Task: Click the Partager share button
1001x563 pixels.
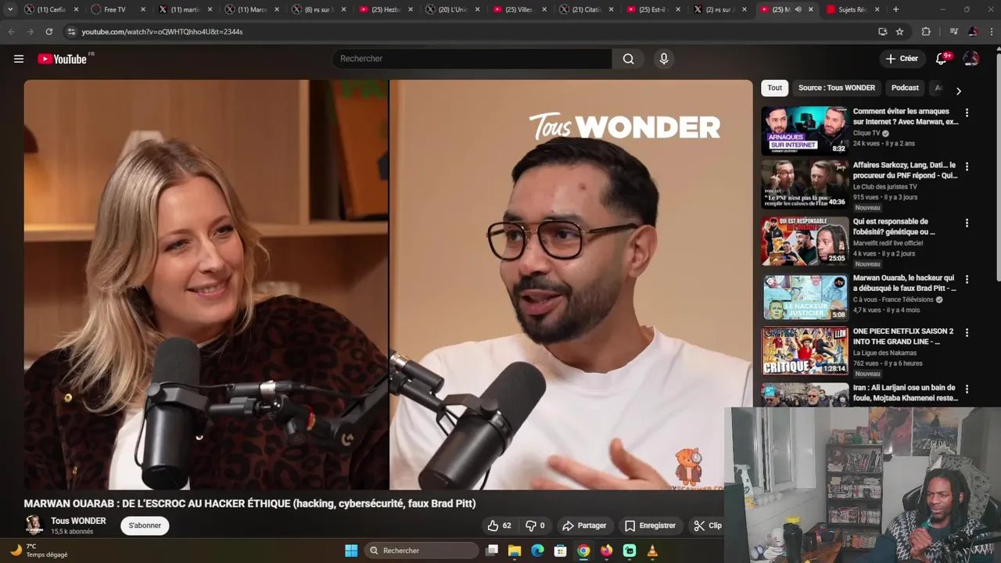Action: coord(585,525)
